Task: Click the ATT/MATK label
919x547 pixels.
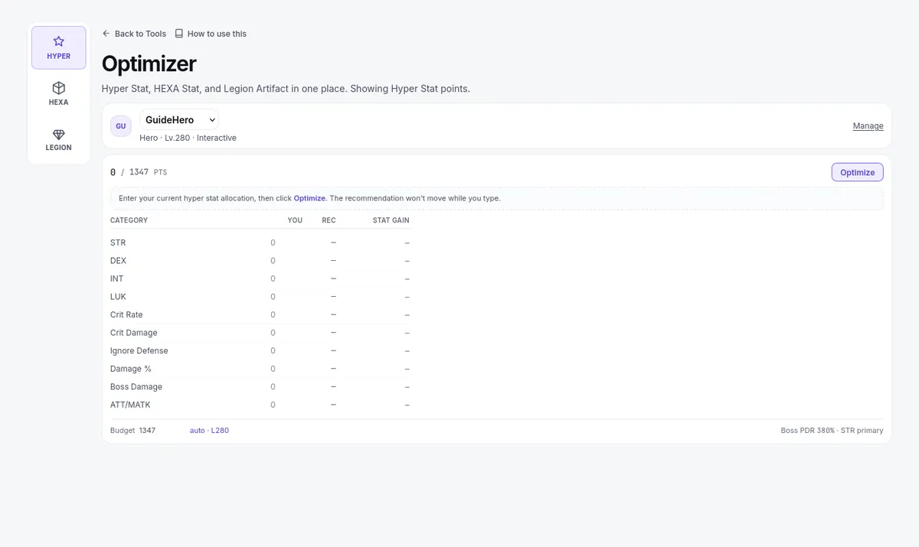Action: coord(130,405)
